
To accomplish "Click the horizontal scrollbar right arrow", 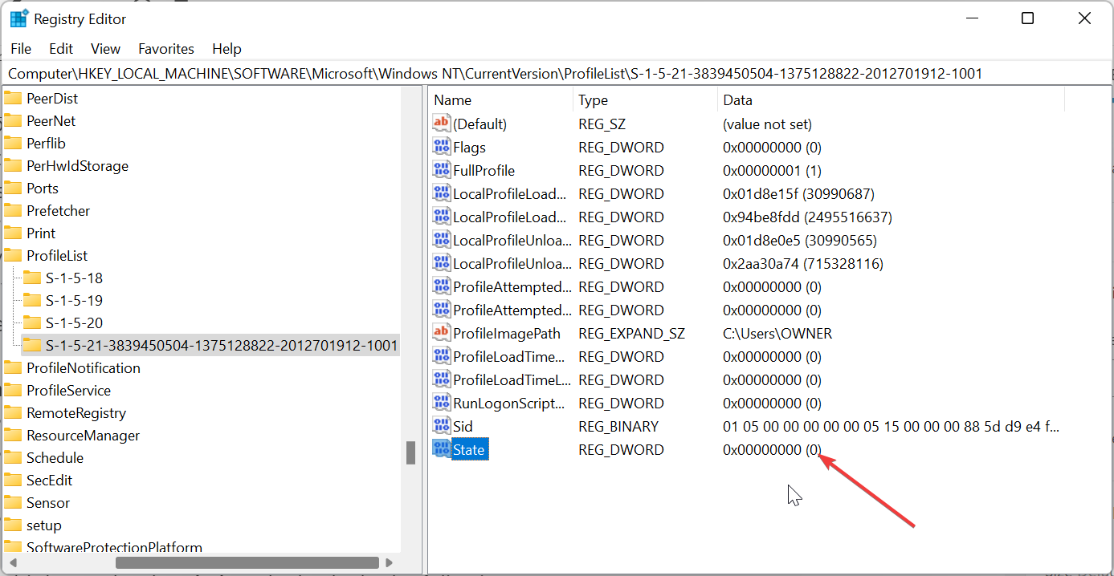I will 390,563.
